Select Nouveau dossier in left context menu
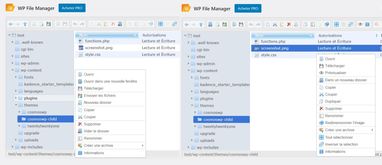382x165 pixels. coord(110,103)
